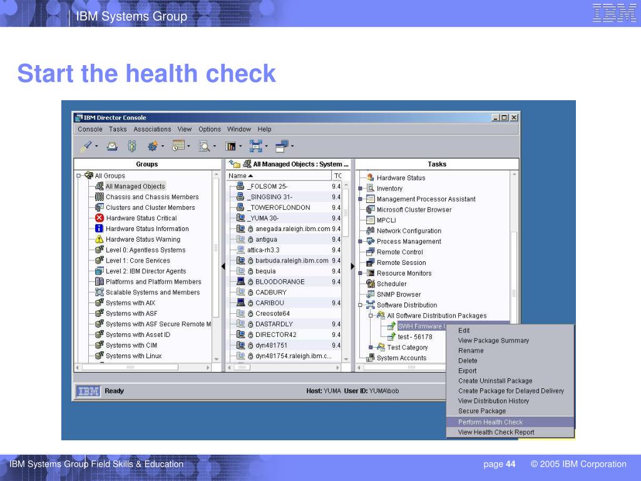641x481 pixels.
Task: Click scroll-up arrow of Tasks pane
Action: (x=515, y=175)
